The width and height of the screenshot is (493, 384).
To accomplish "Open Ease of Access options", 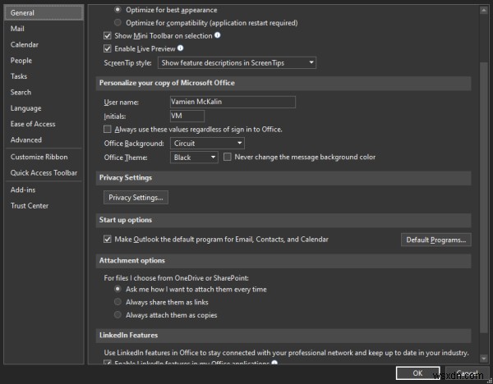I will point(44,124).
